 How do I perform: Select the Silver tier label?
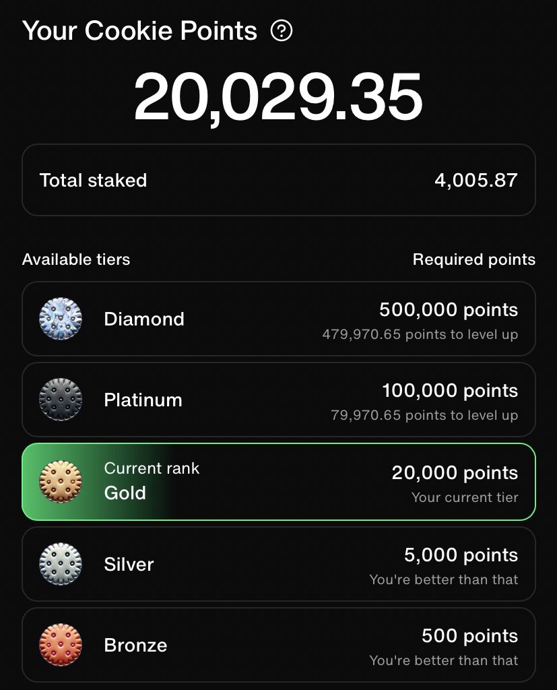(129, 564)
